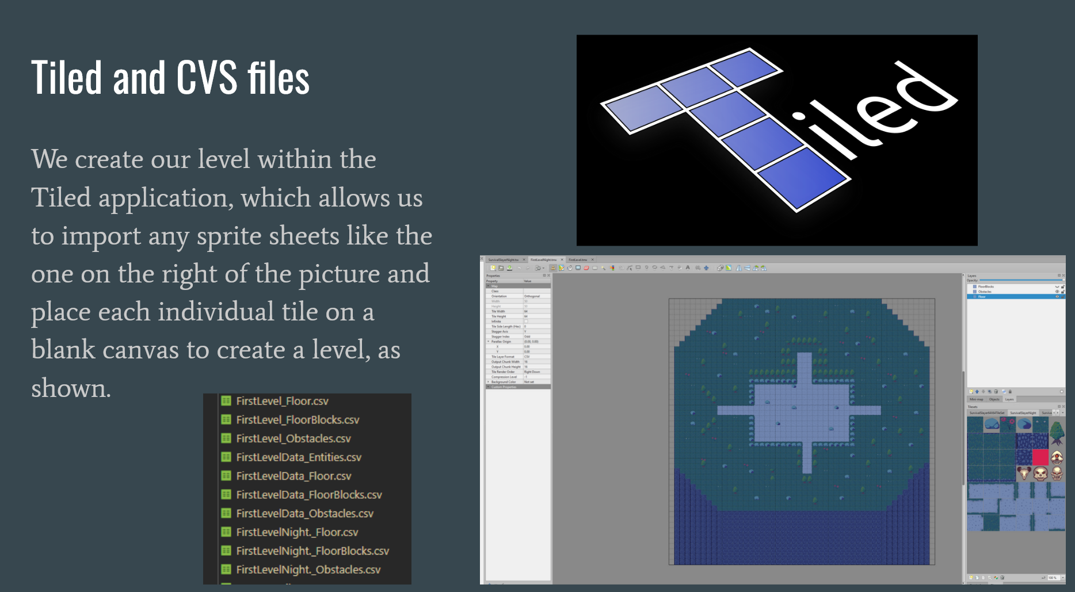
Task: Collapse the Map property group
Action: pos(488,286)
